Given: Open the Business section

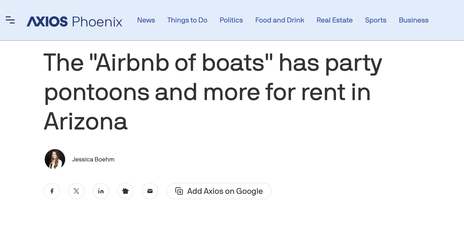Looking at the screenshot, I should pyautogui.click(x=413, y=20).
